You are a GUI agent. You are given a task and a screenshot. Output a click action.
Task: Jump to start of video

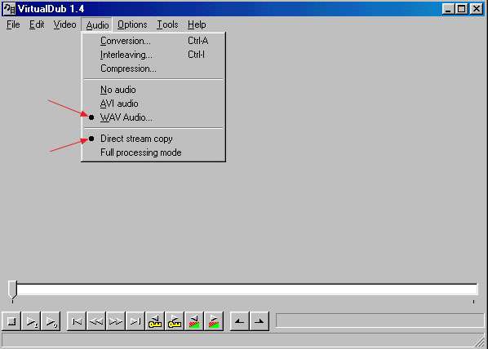click(x=77, y=321)
